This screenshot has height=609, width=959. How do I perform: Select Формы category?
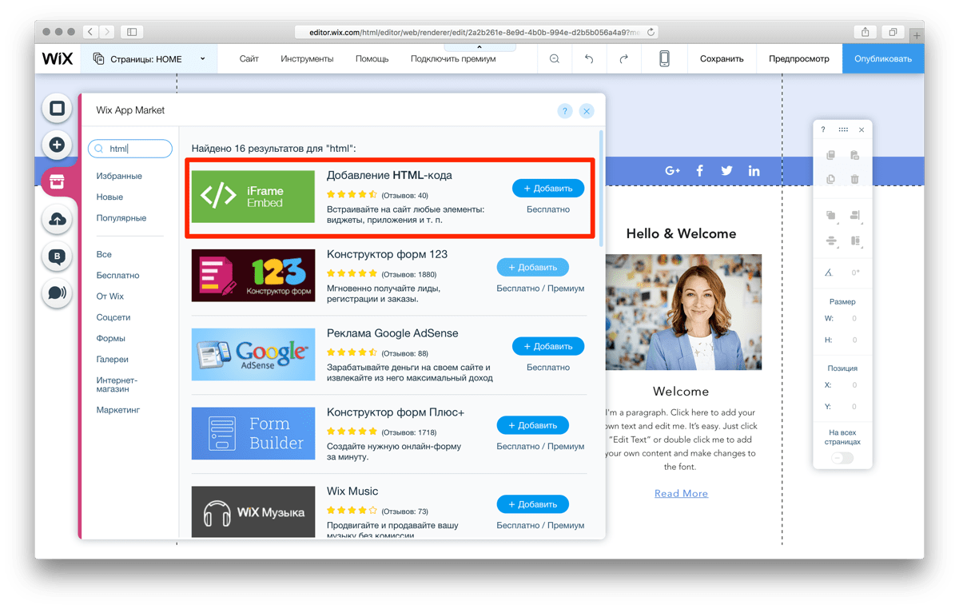(111, 338)
